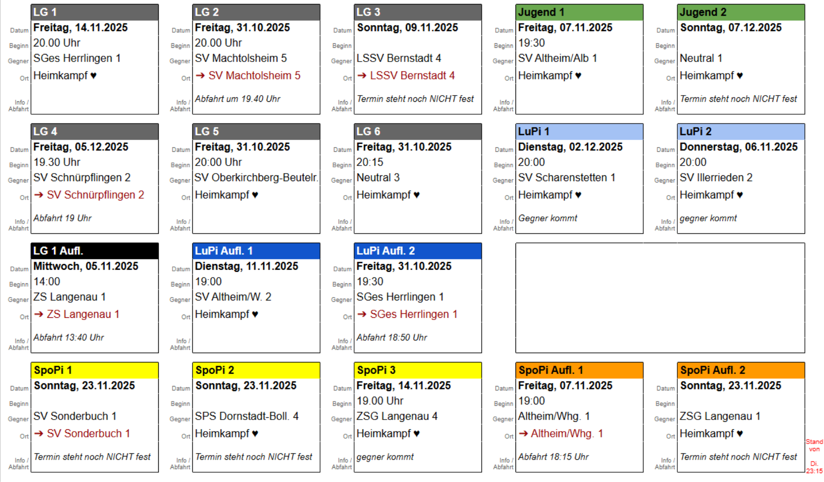The image size is (824, 482).
Task: Click the red arrow before SV Machtolsheim 5
Action: 200,75
